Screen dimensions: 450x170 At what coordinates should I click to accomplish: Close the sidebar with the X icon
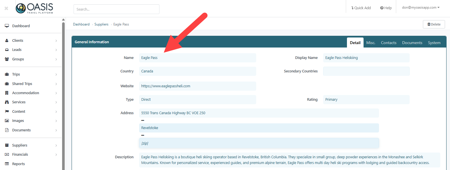point(6,8)
